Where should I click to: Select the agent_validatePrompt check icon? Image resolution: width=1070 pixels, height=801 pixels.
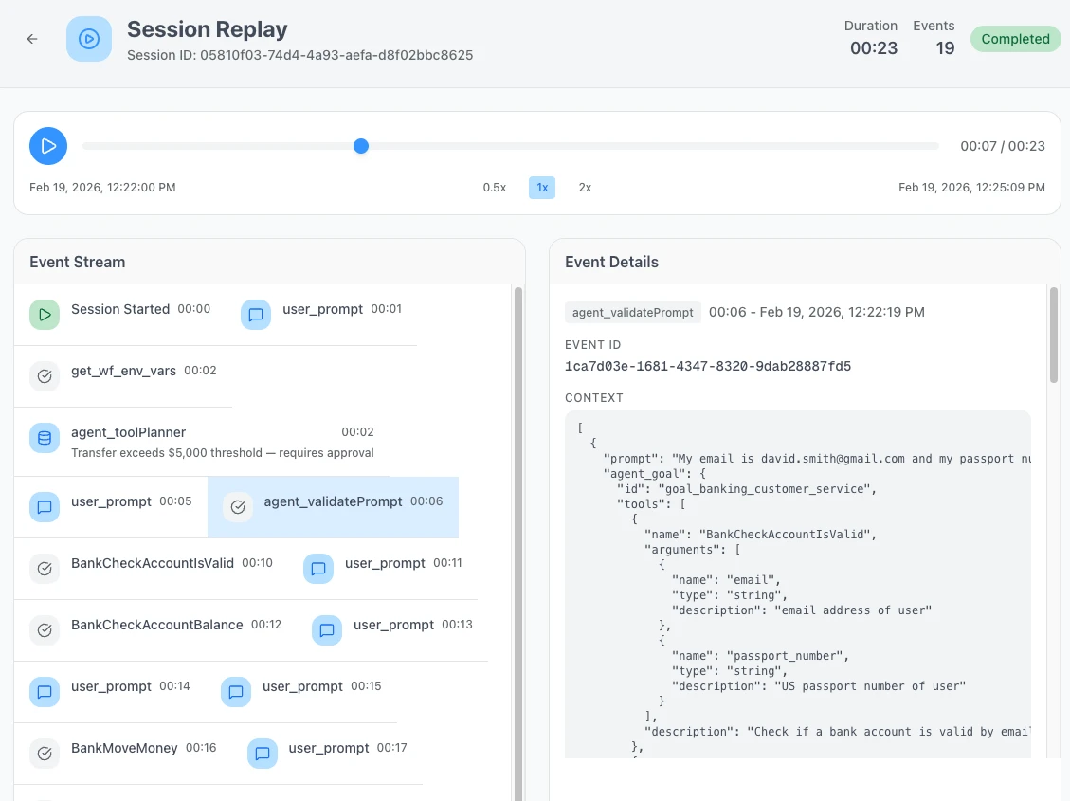coord(238,507)
